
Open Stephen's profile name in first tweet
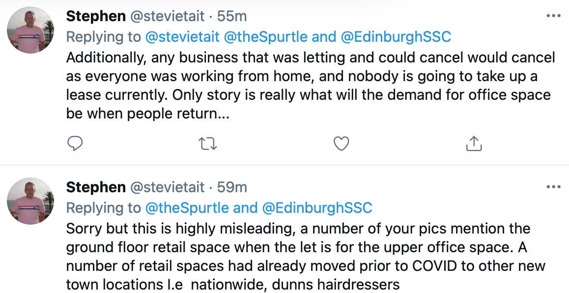pyautogui.click(x=96, y=16)
